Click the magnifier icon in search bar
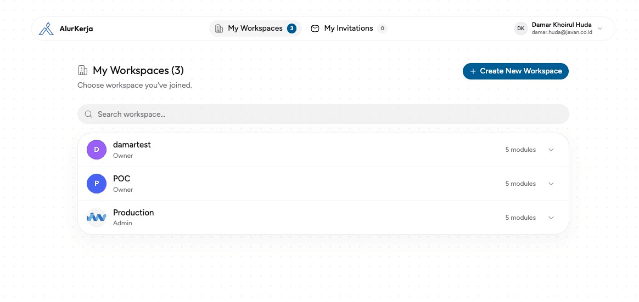 [88, 114]
